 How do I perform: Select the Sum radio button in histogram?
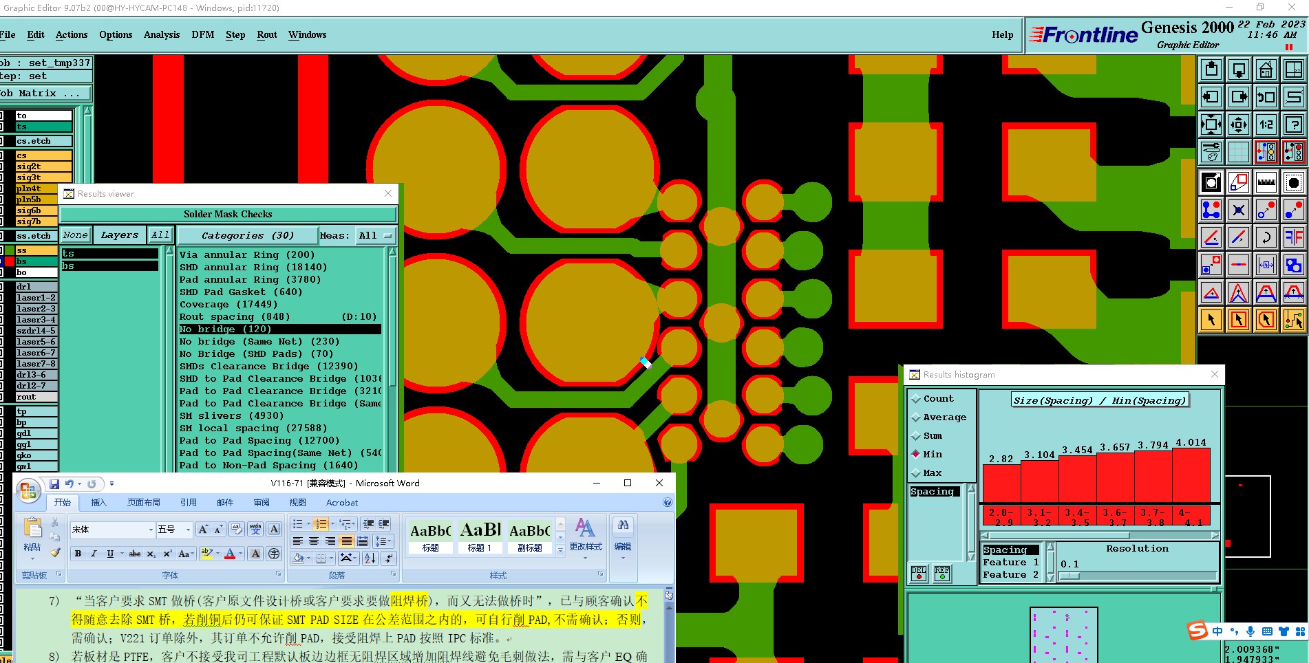(916, 436)
